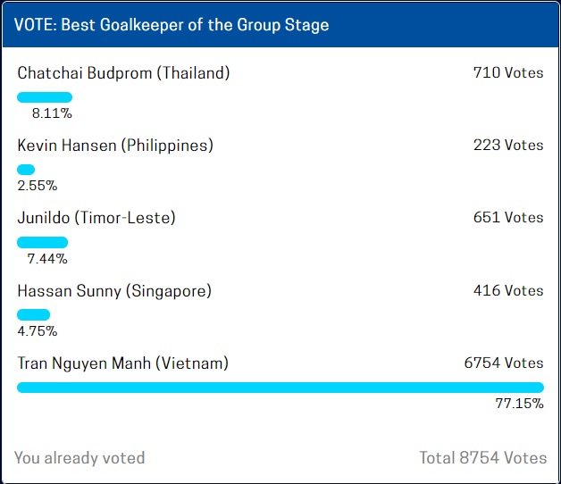The image size is (561, 484).
Task: Select Chatchai Budprom (Thailand) option
Action: 123,73
